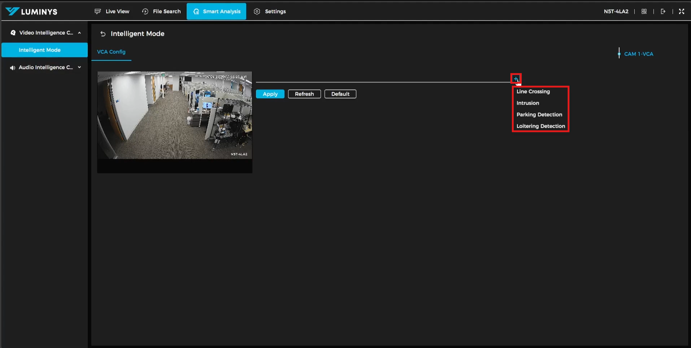Switch to Live View
Screen dimensions: 691x348
[112, 12]
